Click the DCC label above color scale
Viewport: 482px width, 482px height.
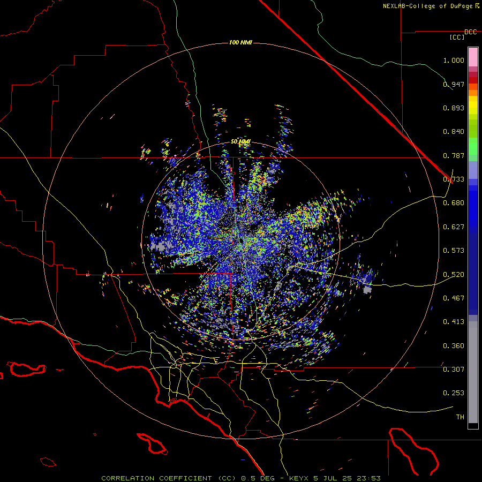coord(470,32)
